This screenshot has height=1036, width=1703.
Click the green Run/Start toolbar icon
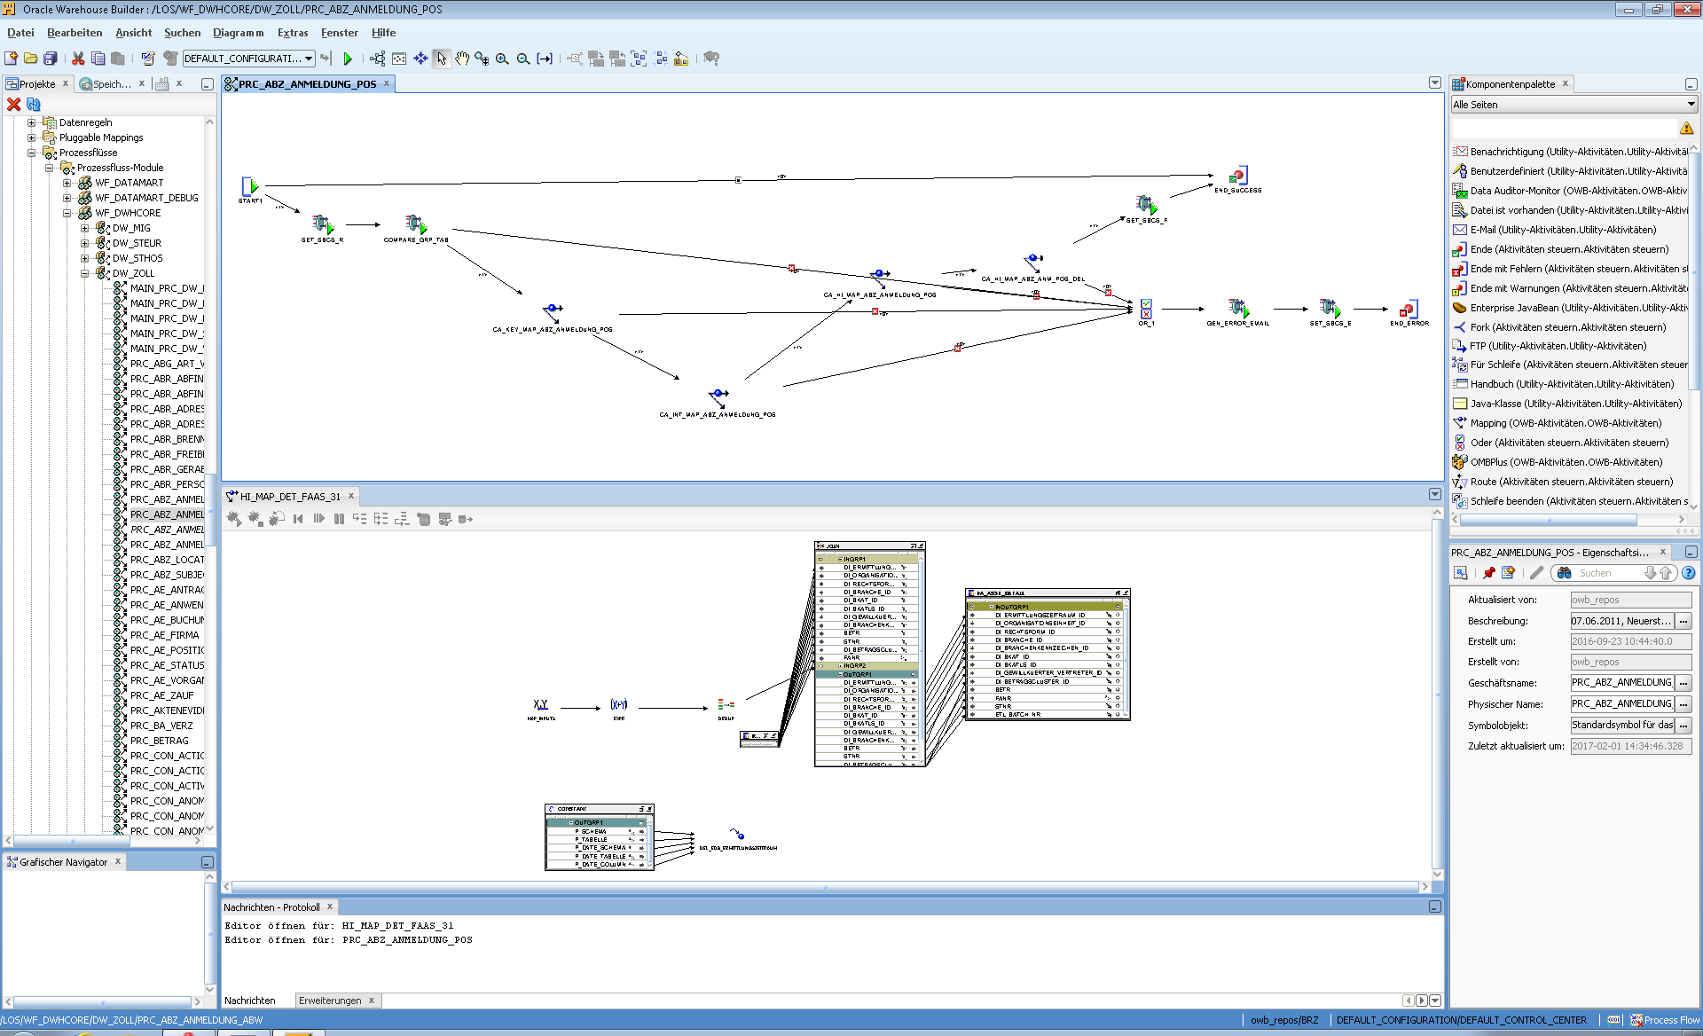[x=348, y=59]
